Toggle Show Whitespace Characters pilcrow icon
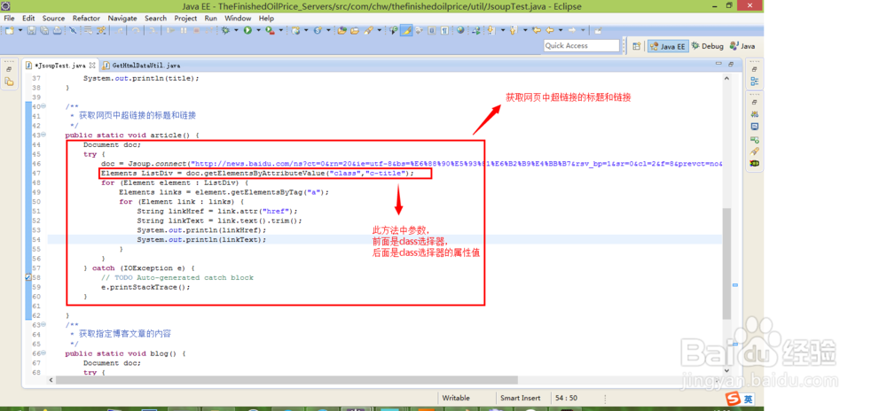 [444, 30]
